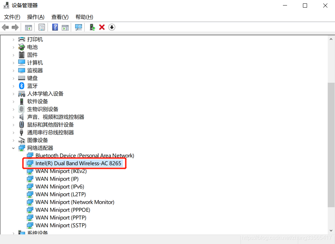
Task: Click the vertical scrollbar thumb
Action: 331,145
